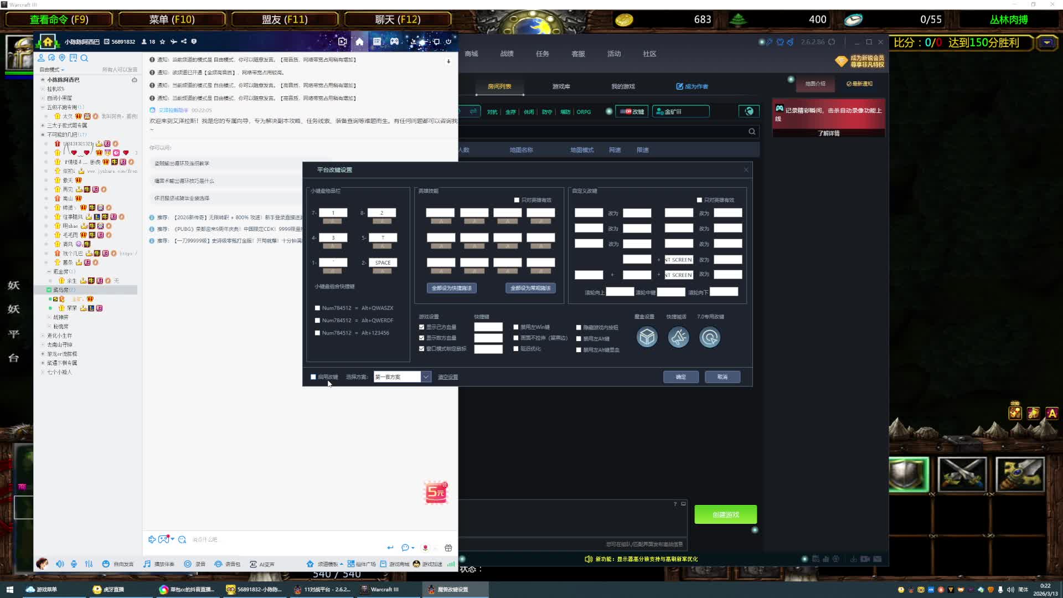Click the 7.0 dedicated key remap icon

click(710, 337)
